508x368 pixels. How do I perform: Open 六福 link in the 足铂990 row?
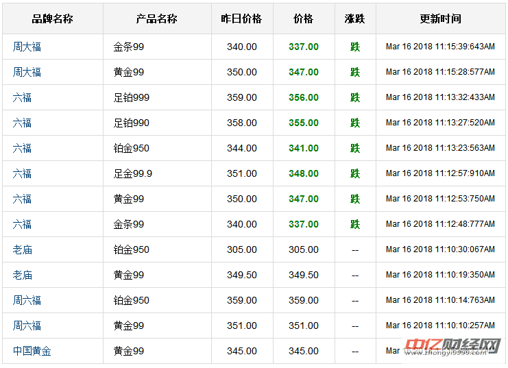(x=22, y=123)
